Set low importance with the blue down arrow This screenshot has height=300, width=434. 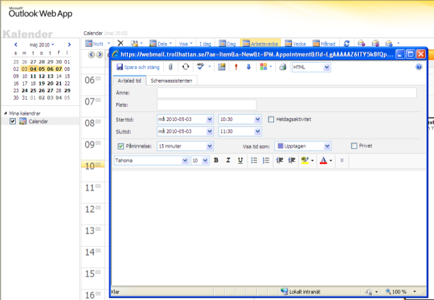pyautogui.click(x=249, y=67)
